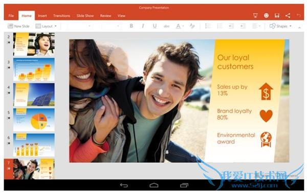The image size is (307, 193).
Task: Select the 'Our loyal customers' title text
Action: [x=235, y=62]
